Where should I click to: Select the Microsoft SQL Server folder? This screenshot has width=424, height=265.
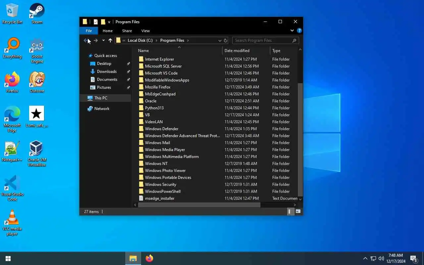point(163,66)
